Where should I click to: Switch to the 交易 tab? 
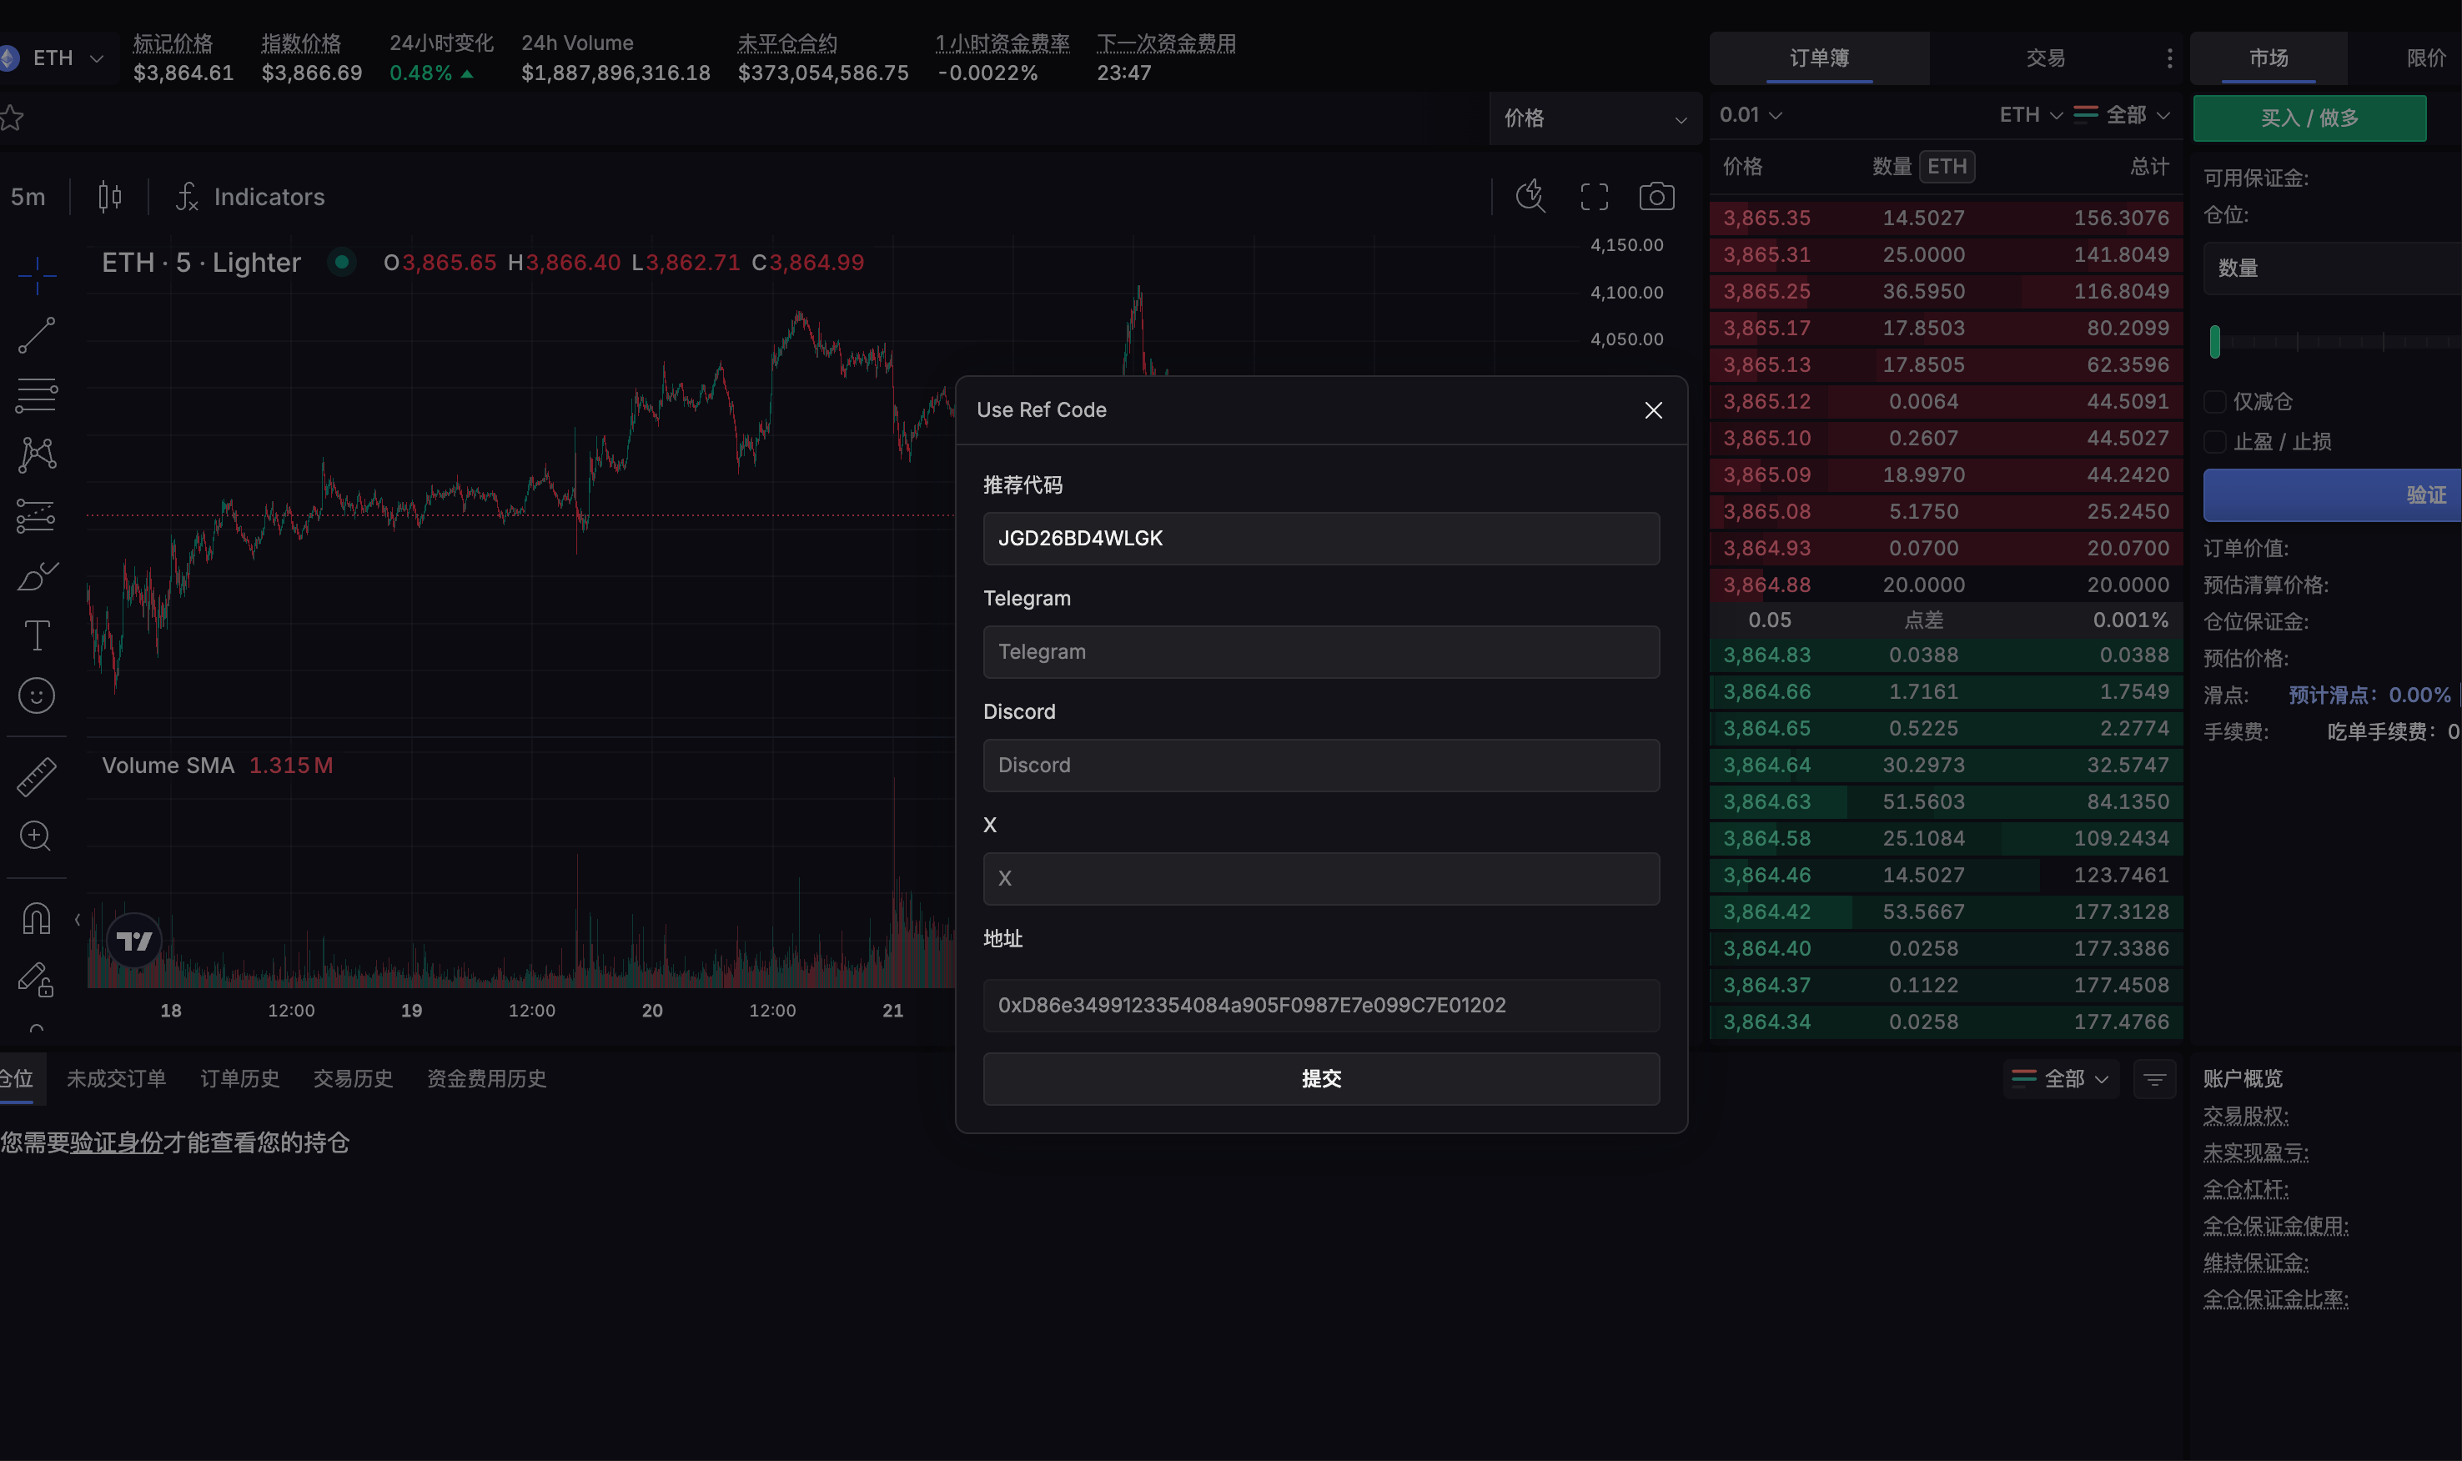(2045, 58)
